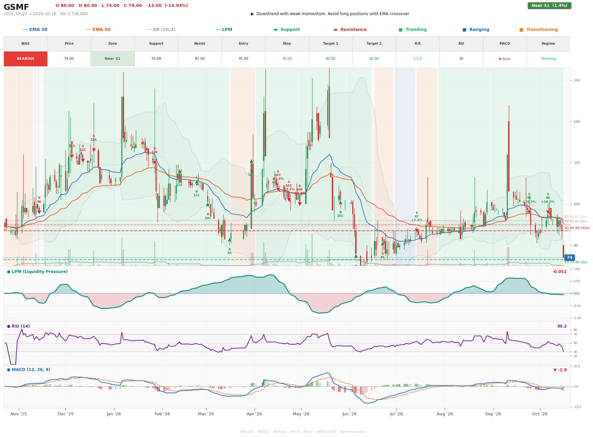593x437 pixels.
Task: Click the S 96 sell marker in November
Action: coord(39,212)
